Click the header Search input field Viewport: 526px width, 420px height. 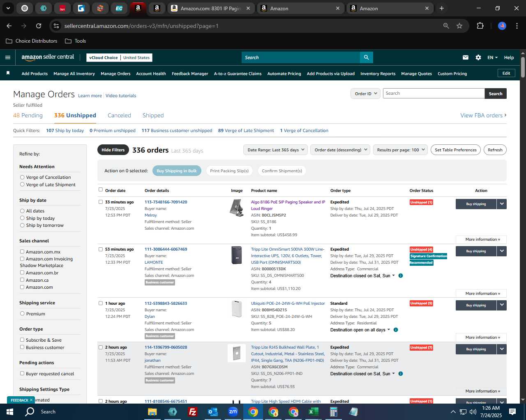coord(301,57)
